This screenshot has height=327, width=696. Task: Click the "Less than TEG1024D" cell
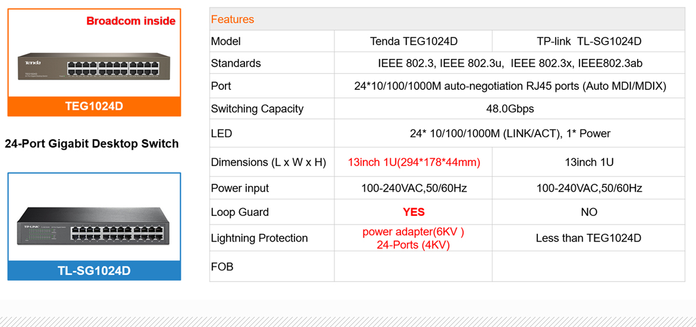pos(588,238)
